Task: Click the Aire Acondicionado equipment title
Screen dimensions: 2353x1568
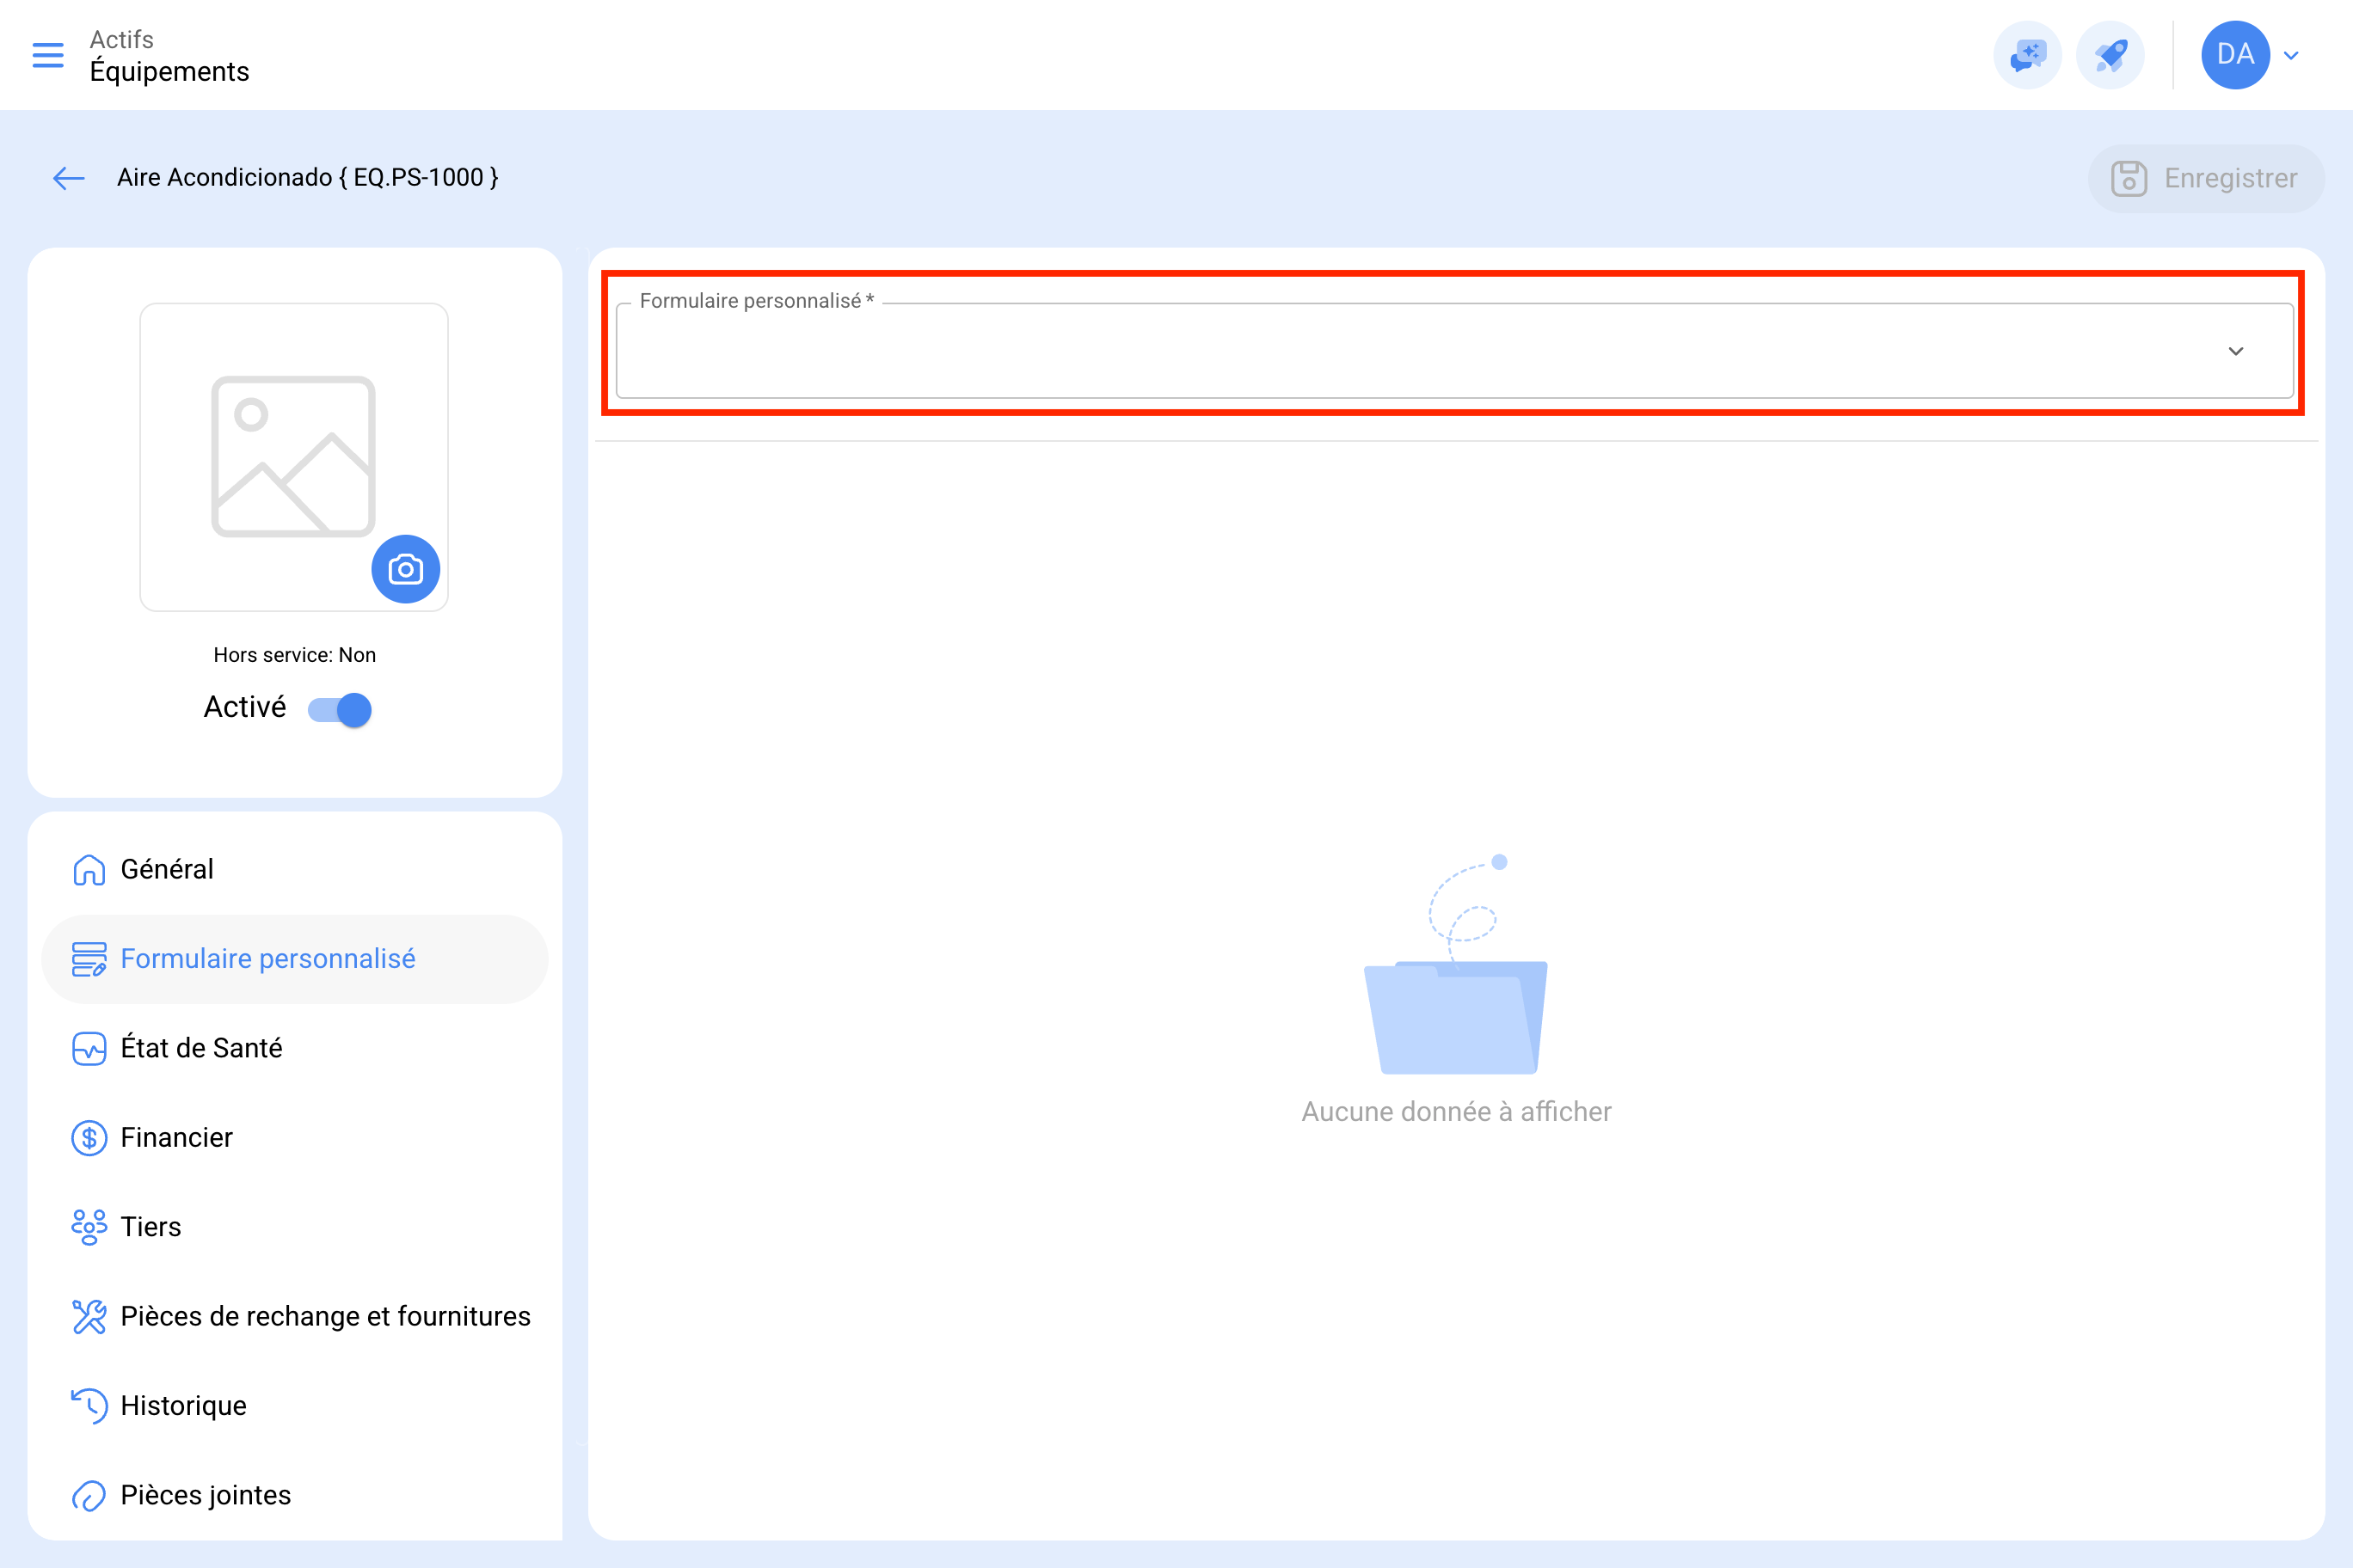Action: [307, 177]
